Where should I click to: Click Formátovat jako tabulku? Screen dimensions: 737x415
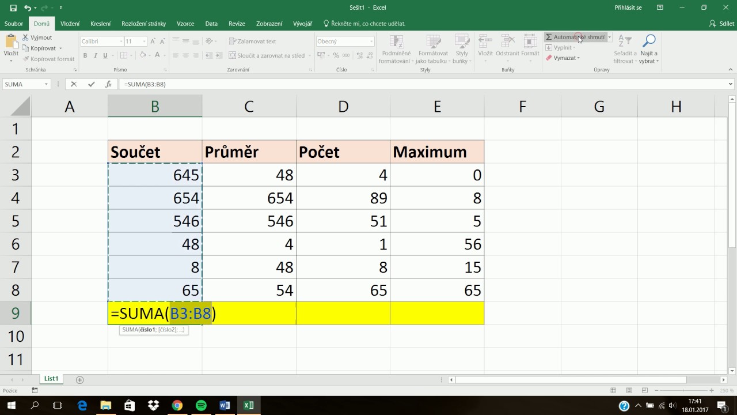point(432,49)
